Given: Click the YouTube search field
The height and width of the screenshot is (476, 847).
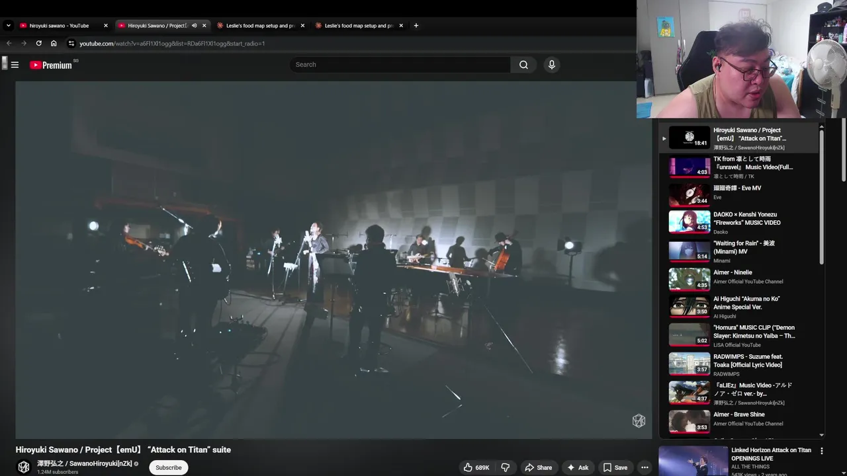Looking at the screenshot, I should [400, 65].
